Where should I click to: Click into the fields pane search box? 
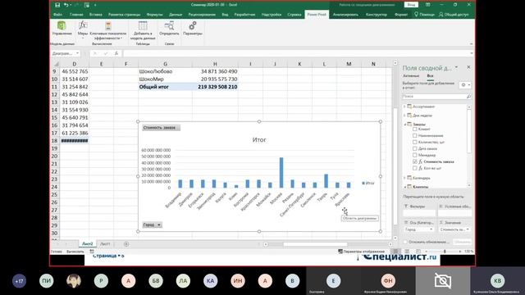point(434,97)
